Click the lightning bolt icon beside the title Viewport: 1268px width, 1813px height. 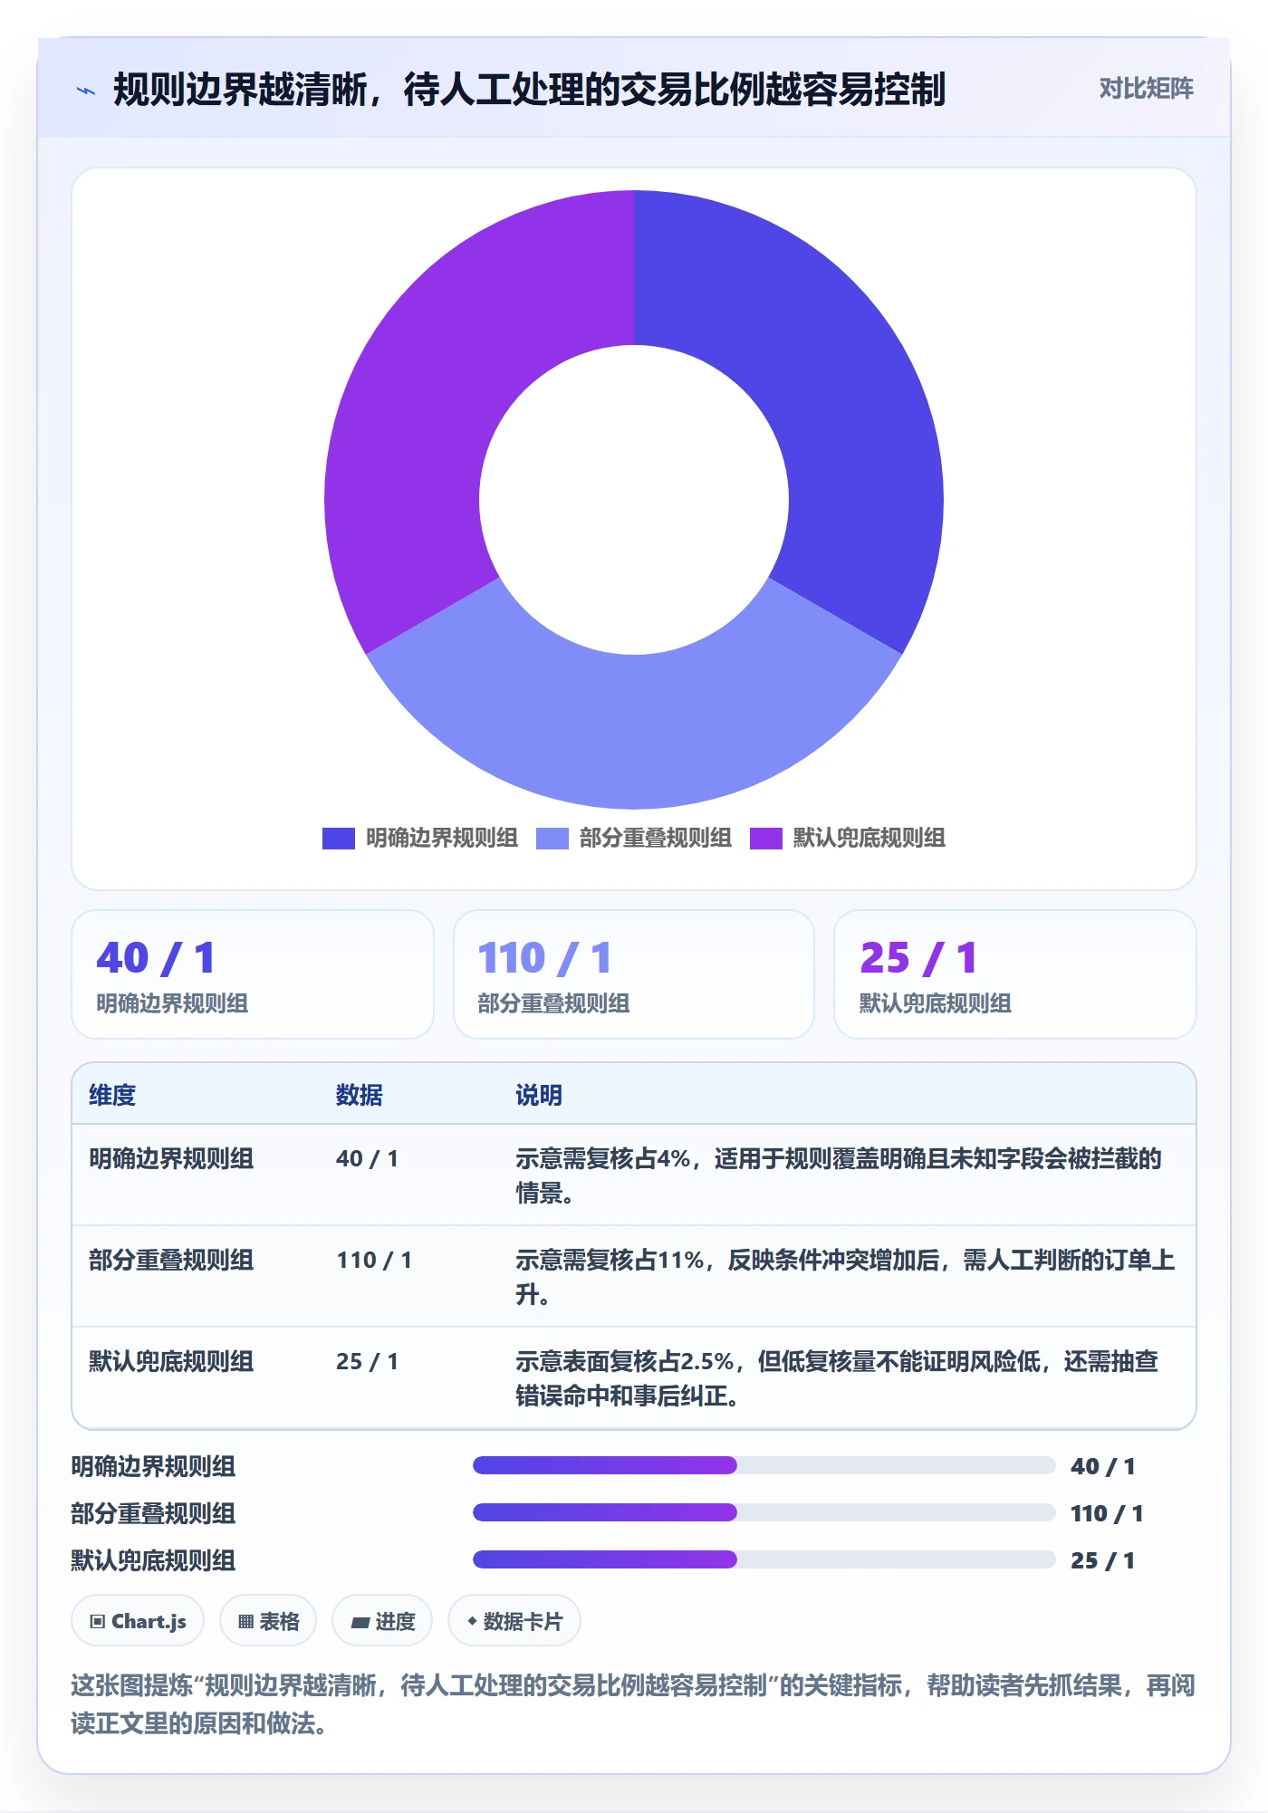click(86, 91)
